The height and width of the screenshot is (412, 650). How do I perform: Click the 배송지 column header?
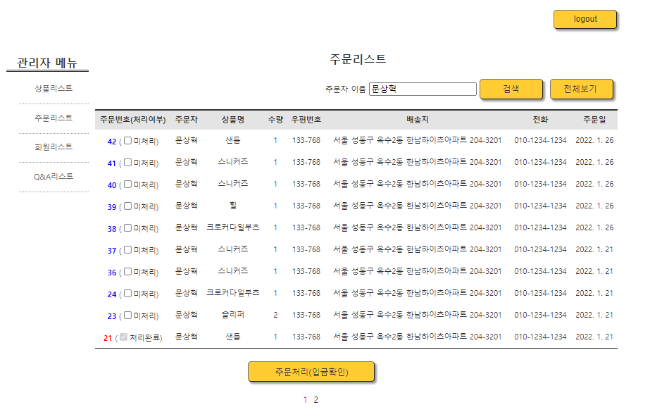(x=418, y=120)
